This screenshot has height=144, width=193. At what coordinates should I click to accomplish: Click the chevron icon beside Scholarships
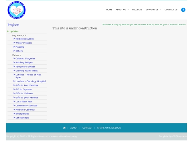pyautogui.click(x=14, y=118)
